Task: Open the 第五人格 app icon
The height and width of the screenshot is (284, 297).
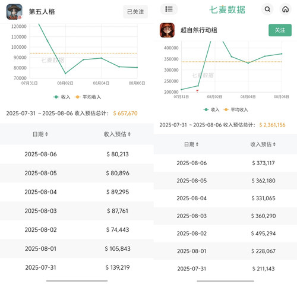Action: tap(14, 12)
